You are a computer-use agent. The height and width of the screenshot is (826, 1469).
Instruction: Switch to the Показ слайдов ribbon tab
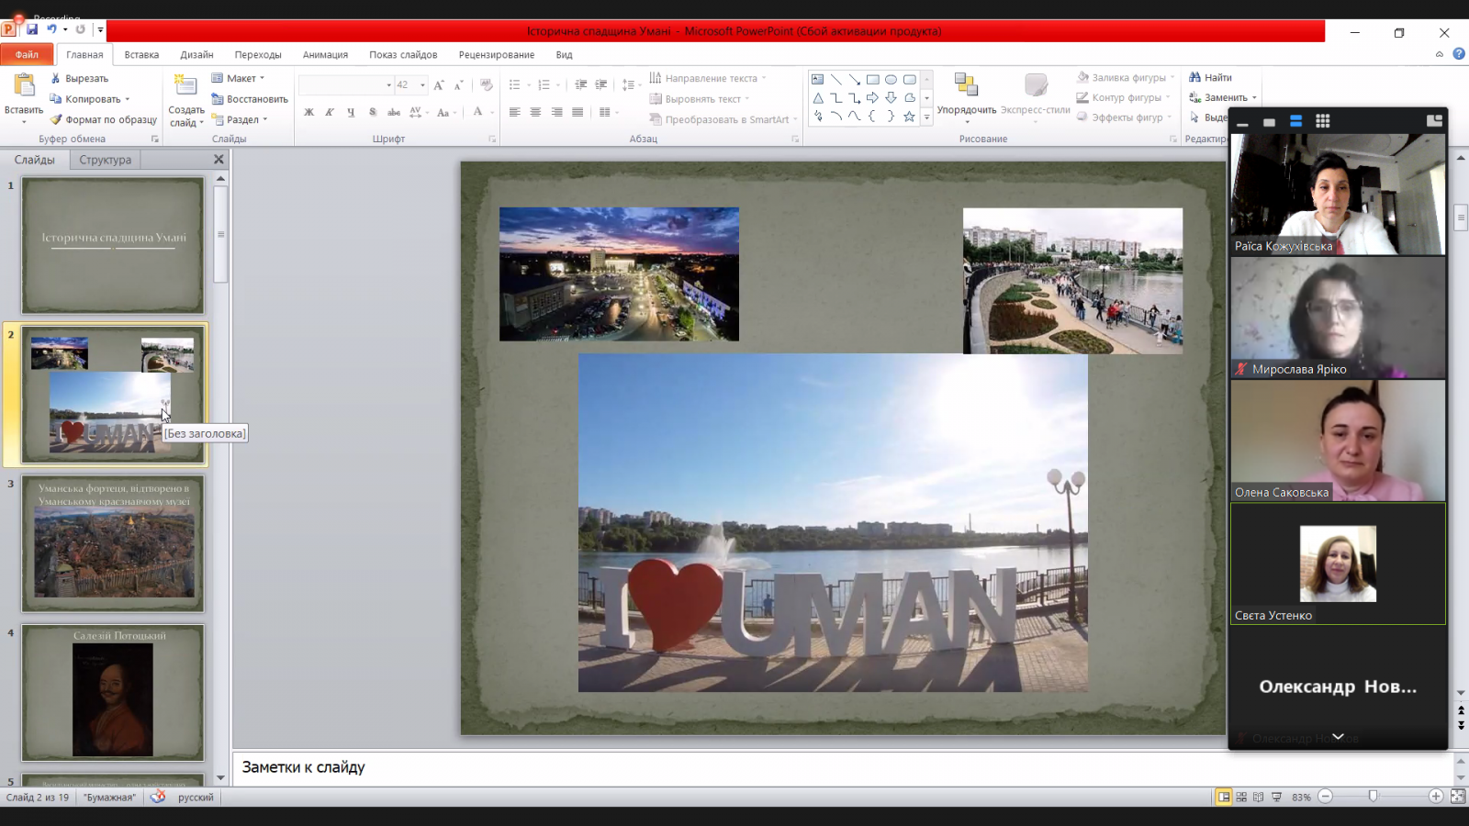point(403,54)
